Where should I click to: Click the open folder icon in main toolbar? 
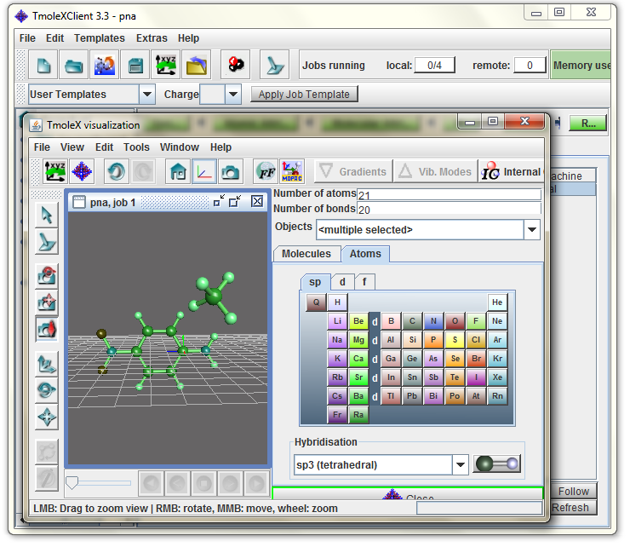pyautogui.click(x=75, y=65)
